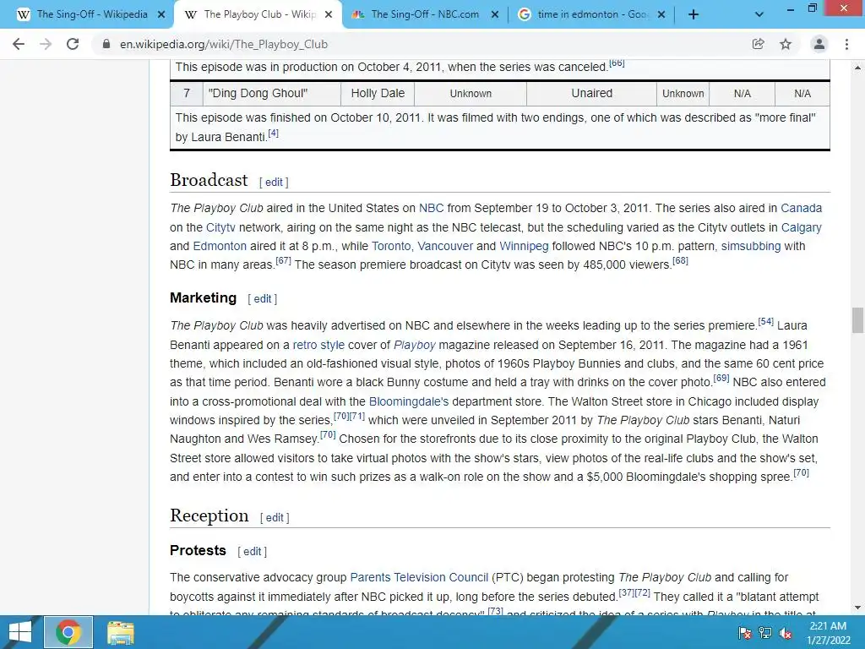Edit the Reception section
Screen dimensions: 865x649
[275, 518]
